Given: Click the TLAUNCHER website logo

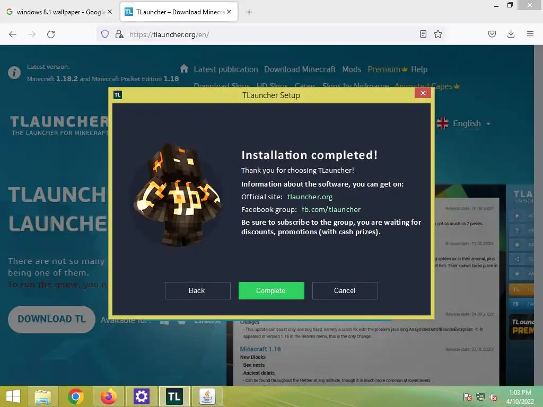Looking at the screenshot, I should click(x=59, y=125).
